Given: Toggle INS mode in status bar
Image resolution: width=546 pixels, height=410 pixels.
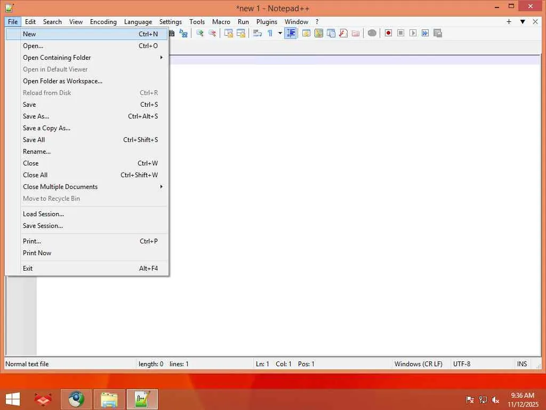Looking at the screenshot, I should pyautogui.click(x=522, y=364).
